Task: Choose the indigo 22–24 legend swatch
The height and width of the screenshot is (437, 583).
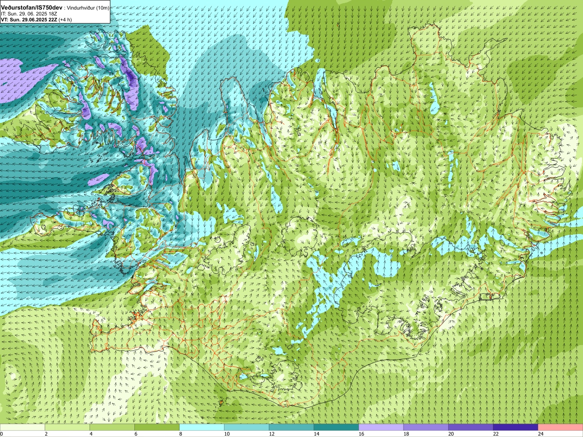Action: point(516,427)
